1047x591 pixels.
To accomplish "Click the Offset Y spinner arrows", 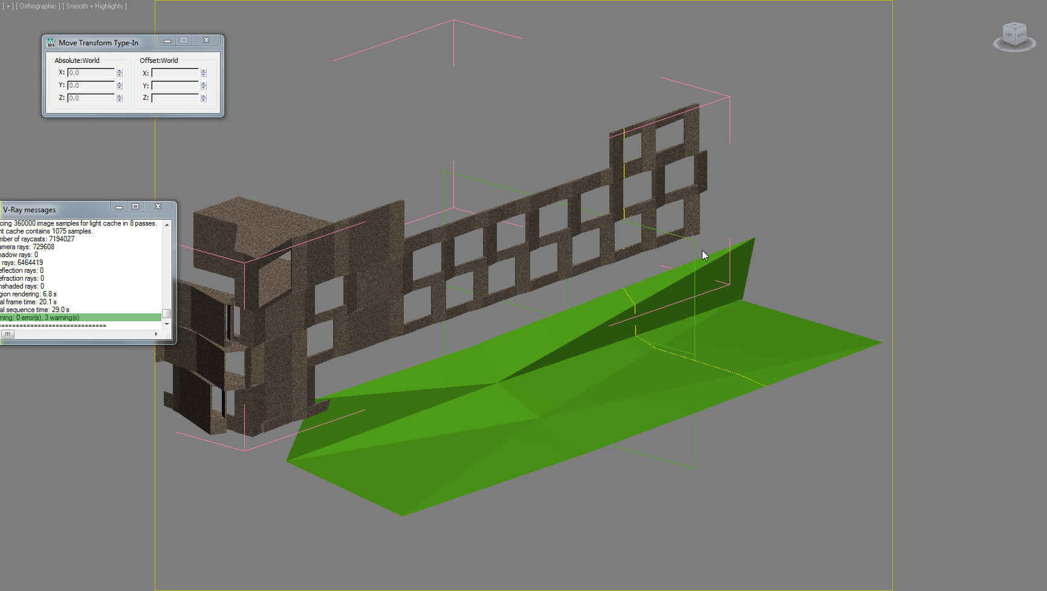I will point(204,85).
